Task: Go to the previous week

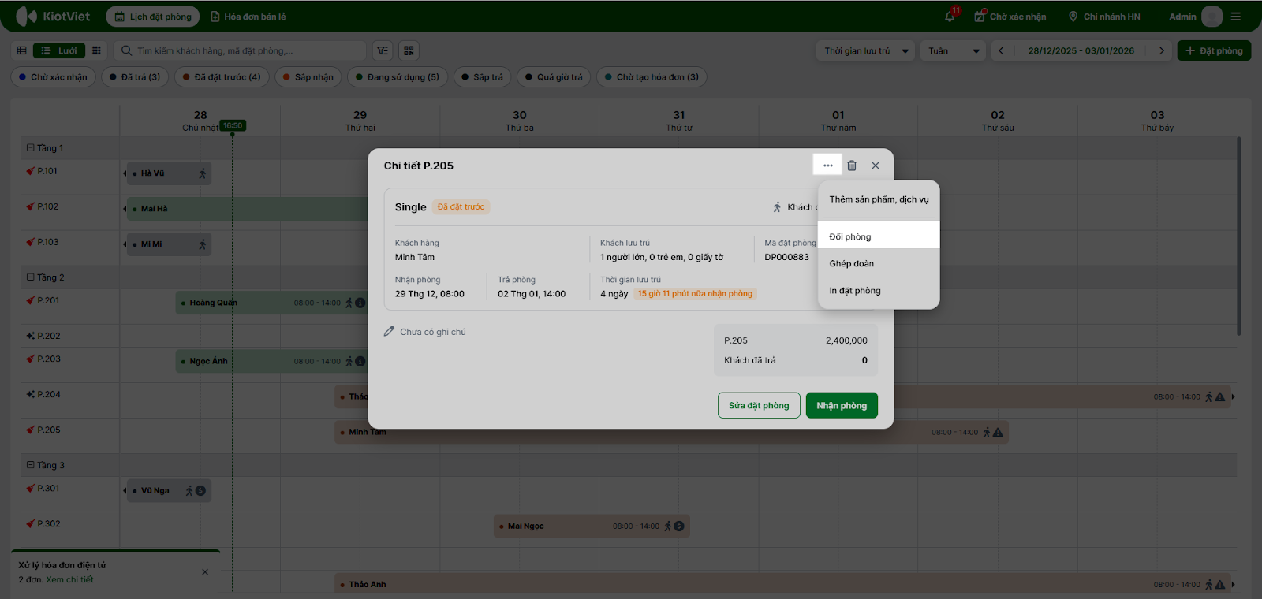Action: click(x=1001, y=50)
